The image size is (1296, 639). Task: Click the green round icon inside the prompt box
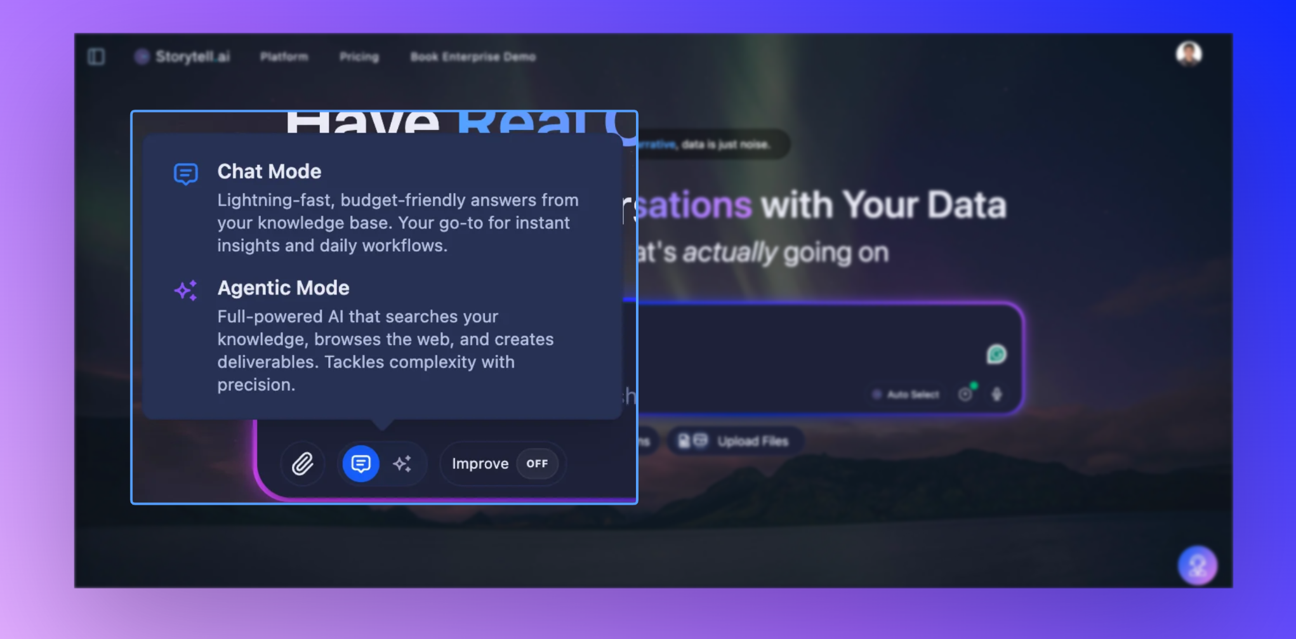(x=996, y=354)
